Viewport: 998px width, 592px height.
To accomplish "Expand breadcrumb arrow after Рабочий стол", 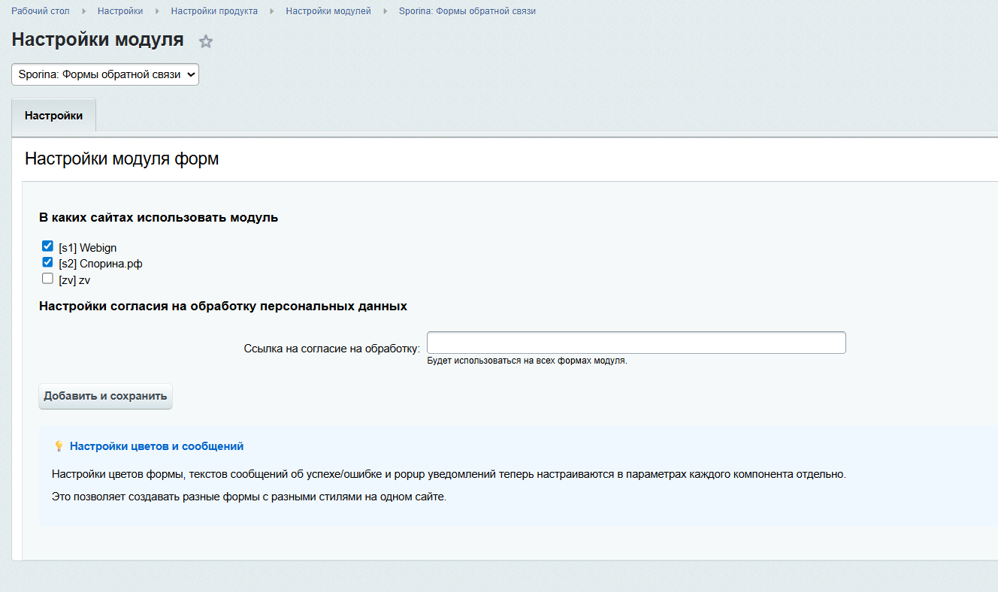I will [x=83, y=11].
